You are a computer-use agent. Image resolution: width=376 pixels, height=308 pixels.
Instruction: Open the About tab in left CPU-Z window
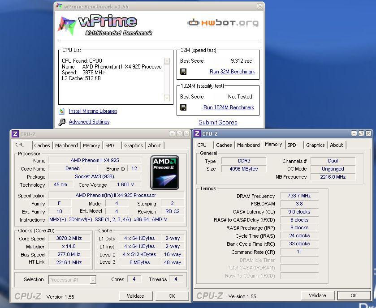click(x=155, y=145)
